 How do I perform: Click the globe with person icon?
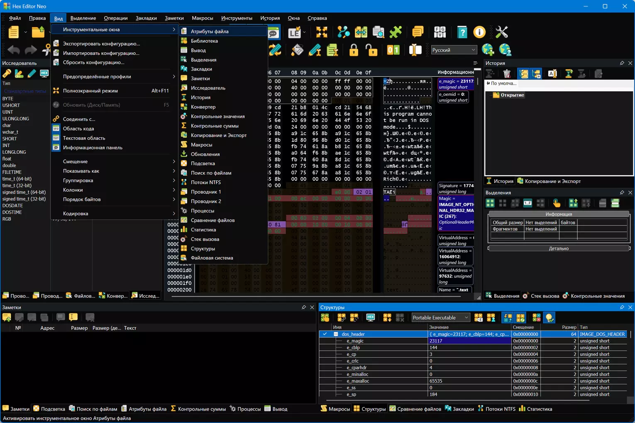coord(505,50)
